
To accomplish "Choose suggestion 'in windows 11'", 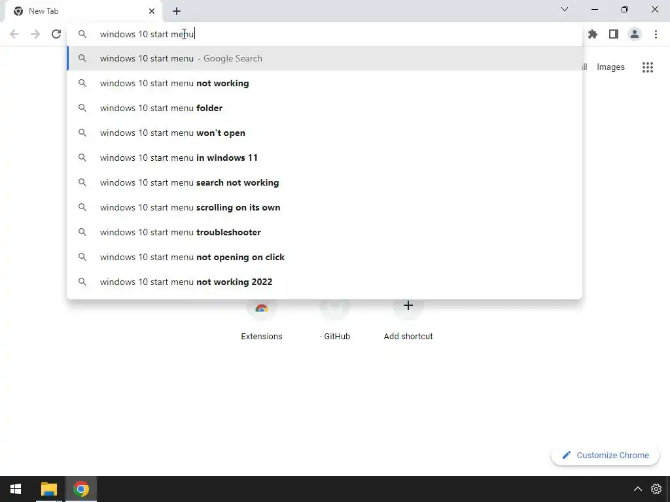I will (x=325, y=158).
